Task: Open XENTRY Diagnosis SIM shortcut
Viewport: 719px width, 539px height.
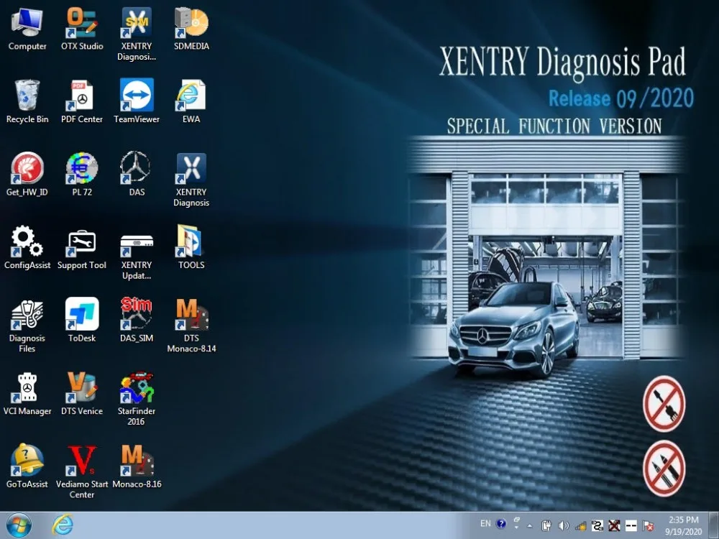Action: 136,34
